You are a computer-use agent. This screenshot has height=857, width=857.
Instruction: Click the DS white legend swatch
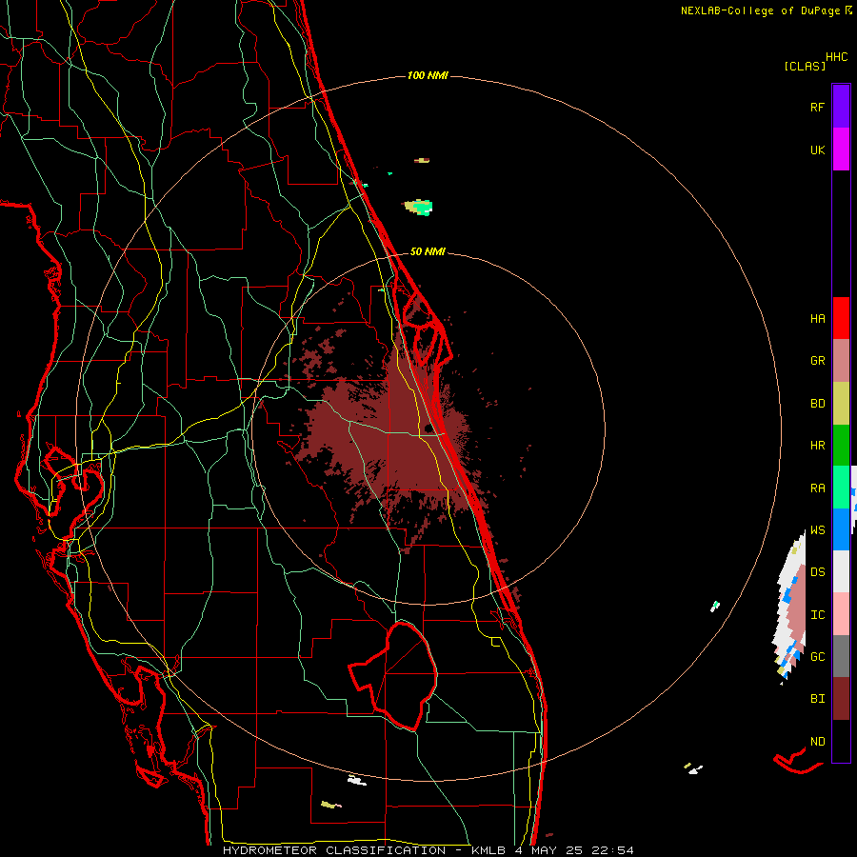pyautogui.click(x=841, y=571)
